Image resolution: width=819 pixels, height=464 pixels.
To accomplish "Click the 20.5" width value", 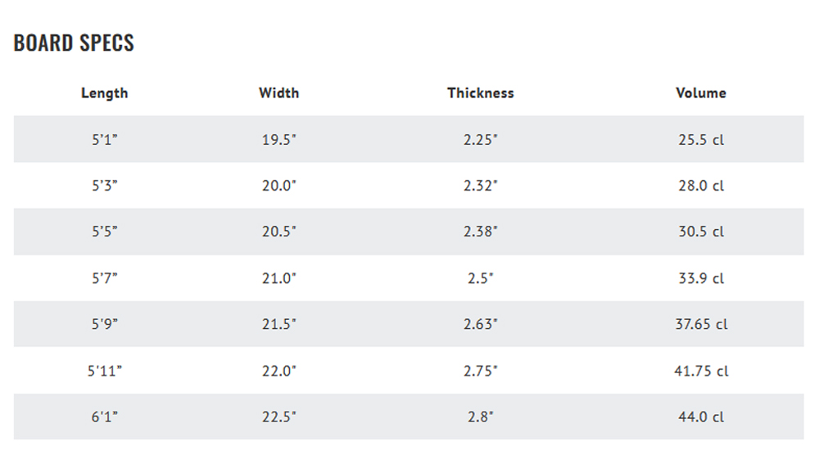I will click(x=279, y=232).
